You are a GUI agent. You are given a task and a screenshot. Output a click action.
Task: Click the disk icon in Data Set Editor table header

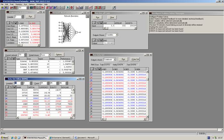[x=14, y=87]
